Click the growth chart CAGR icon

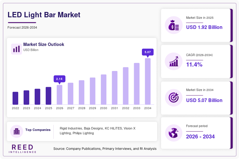174,61
